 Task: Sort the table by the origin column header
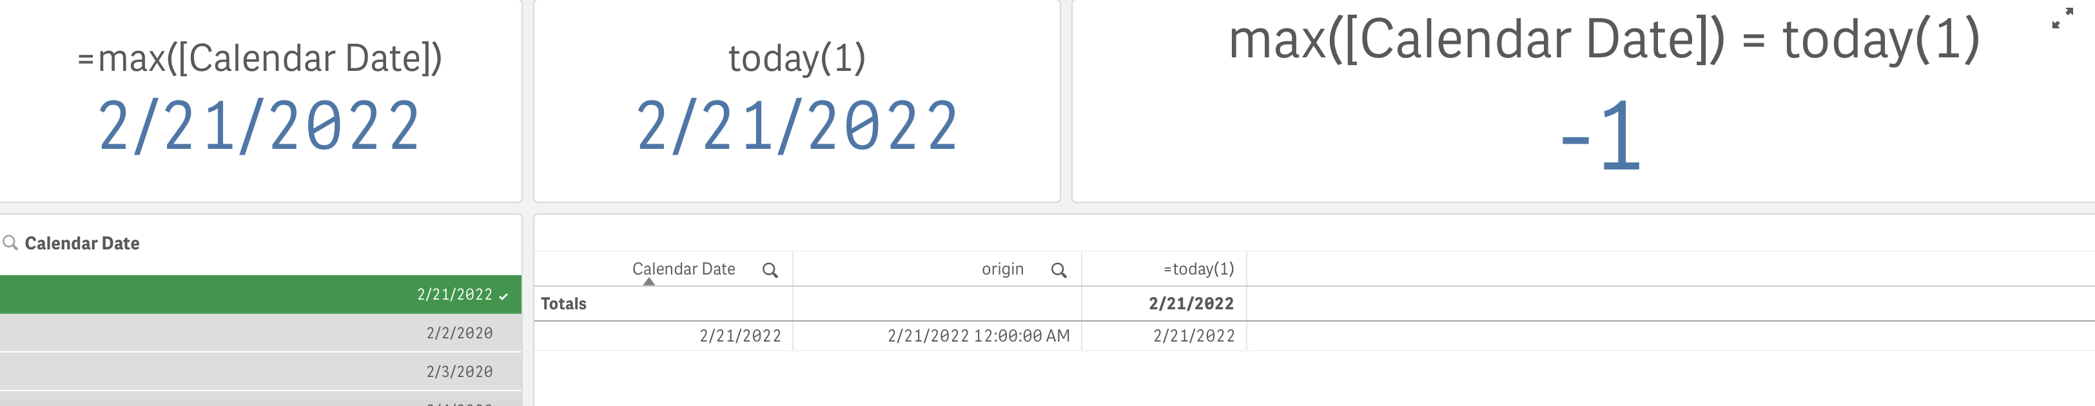click(x=1002, y=269)
